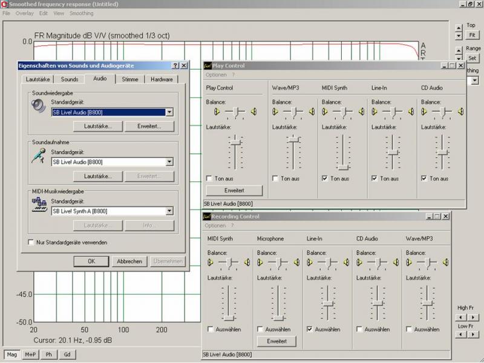Unmute MIDI Synth via Ton aus checkbox
Image resolution: width=484 pixels, height=363 pixels.
[x=325, y=178]
